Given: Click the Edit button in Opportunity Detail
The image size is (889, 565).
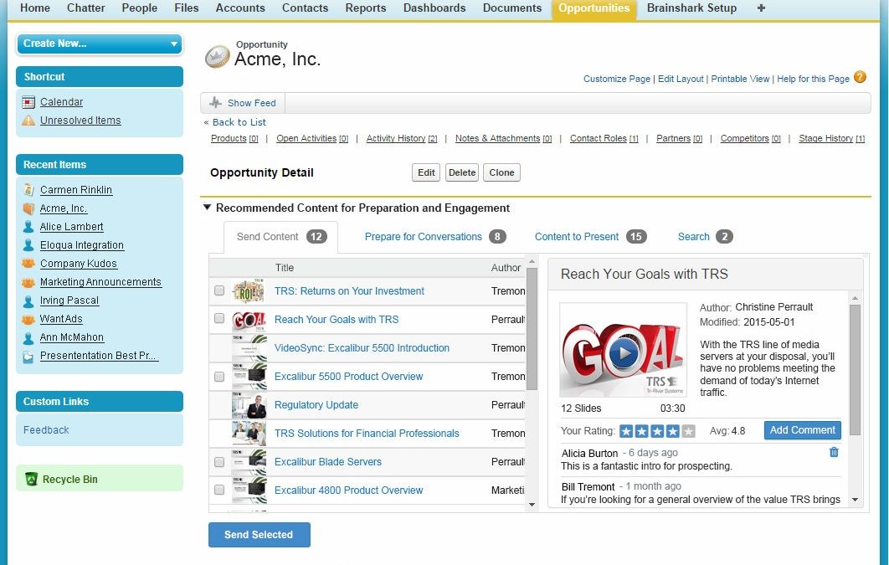Looking at the screenshot, I should pyautogui.click(x=426, y=172).
